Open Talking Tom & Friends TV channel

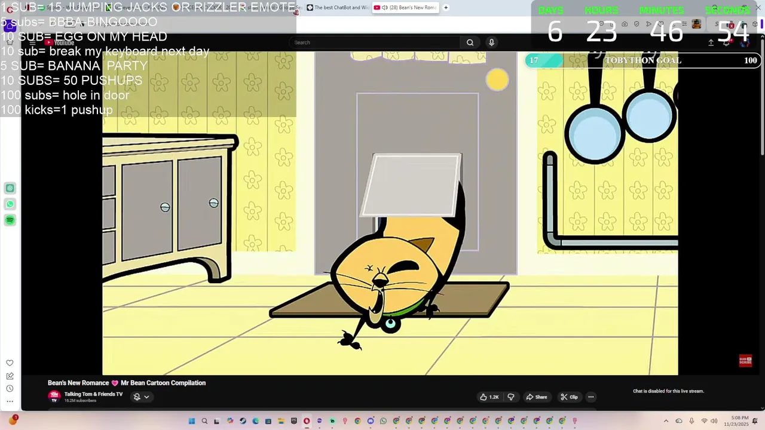tap(93, 394)
